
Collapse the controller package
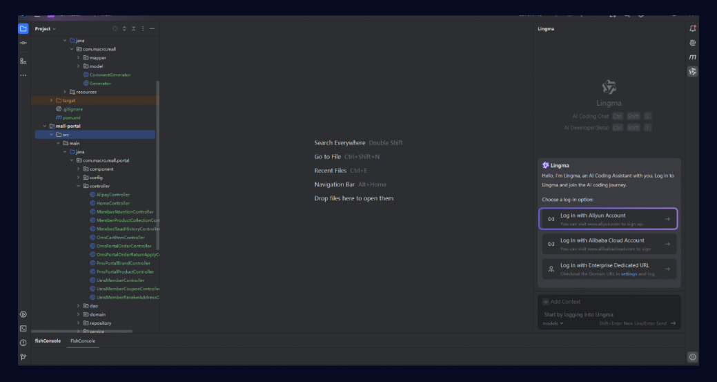click(78, 187)
